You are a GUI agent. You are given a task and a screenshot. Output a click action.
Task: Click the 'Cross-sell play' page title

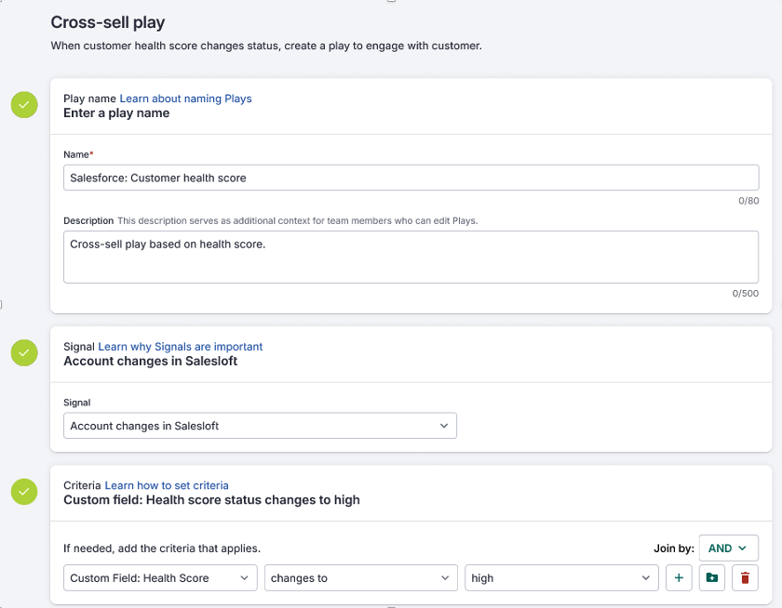coord(107,21)
